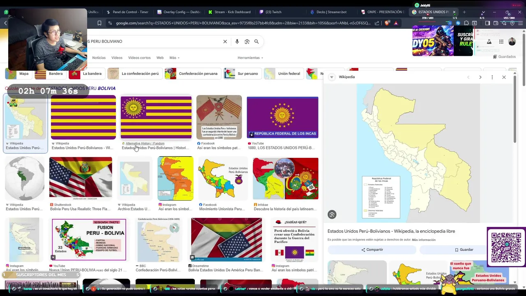The height and width of the screenshot is (296, 526).
Task: Switch to ONPE - PRESENTACIÓN tab
Action: click(383, 12)
